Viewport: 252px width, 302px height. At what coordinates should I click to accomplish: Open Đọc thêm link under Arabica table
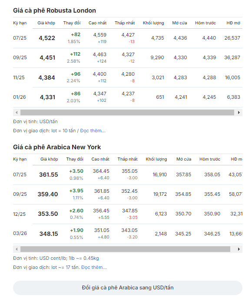pos(94,267)
